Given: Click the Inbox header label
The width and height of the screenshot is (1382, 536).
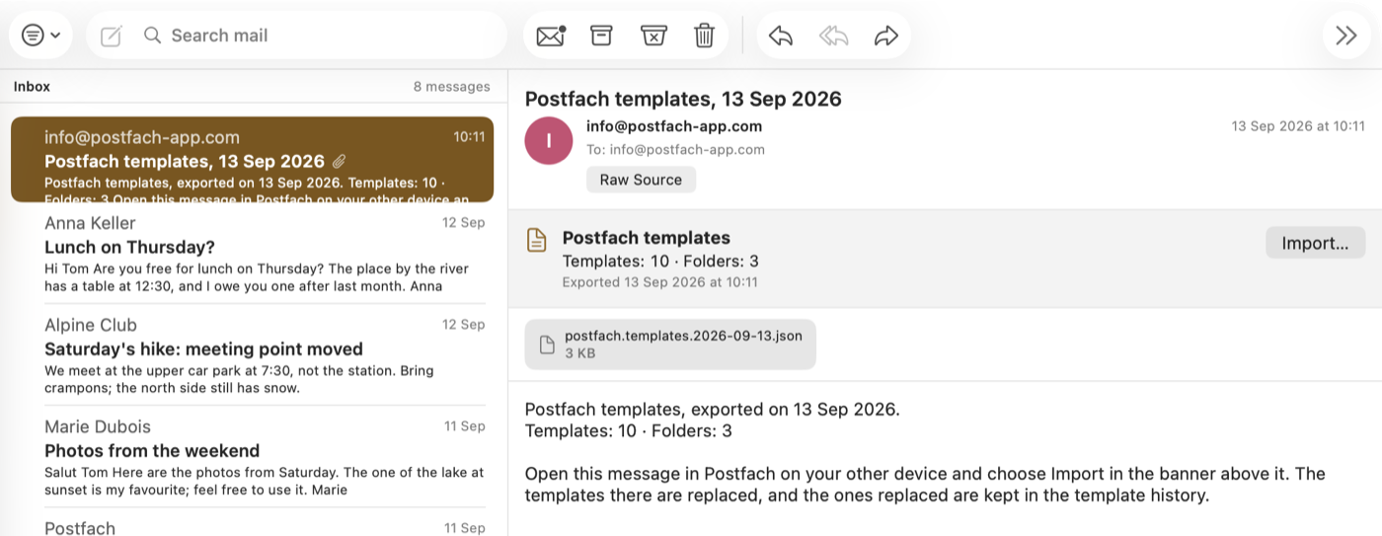Looking at the screenshot, I should (32, 86).
